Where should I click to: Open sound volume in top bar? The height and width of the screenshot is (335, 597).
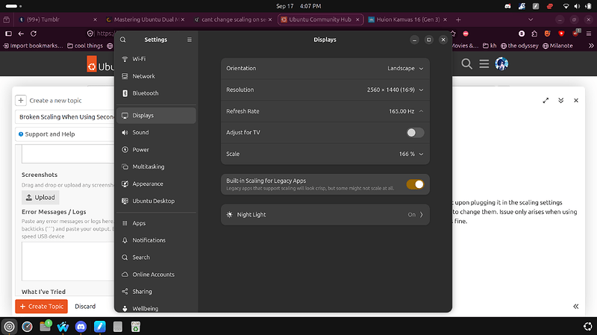(577, 6)
